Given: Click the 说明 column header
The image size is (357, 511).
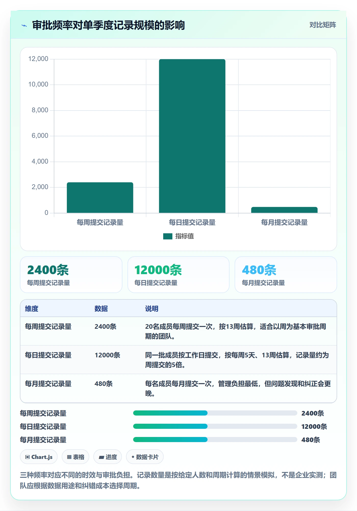Looking at the screenshot, I should coord(152,309).
